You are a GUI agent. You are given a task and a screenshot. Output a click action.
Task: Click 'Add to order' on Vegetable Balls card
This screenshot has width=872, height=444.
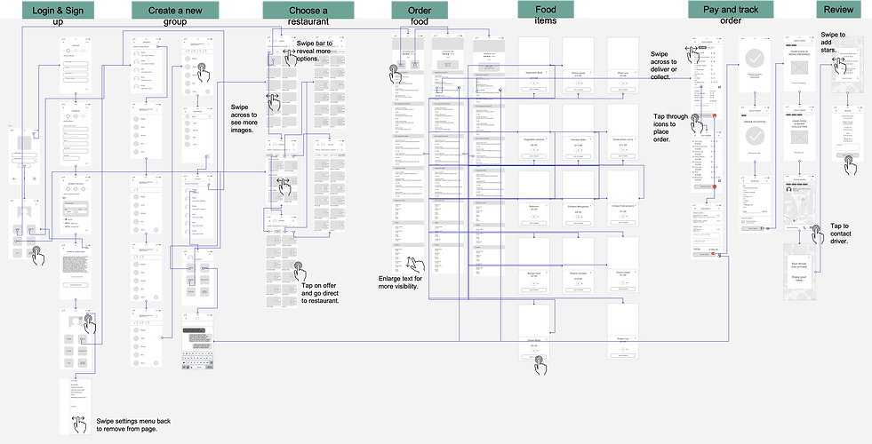click(534, 90)
